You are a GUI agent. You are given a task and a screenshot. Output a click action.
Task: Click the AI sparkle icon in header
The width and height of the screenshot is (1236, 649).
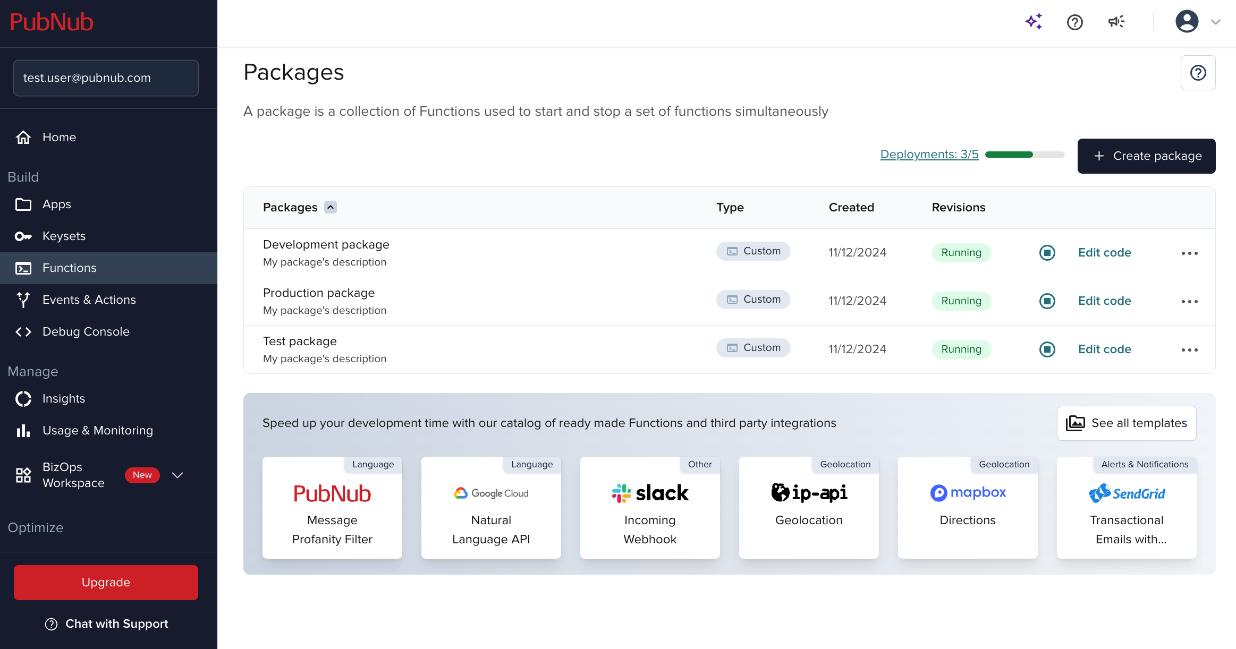coord(1034,22)
